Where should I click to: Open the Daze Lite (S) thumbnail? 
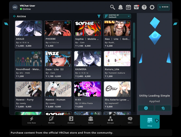[58, 59]
